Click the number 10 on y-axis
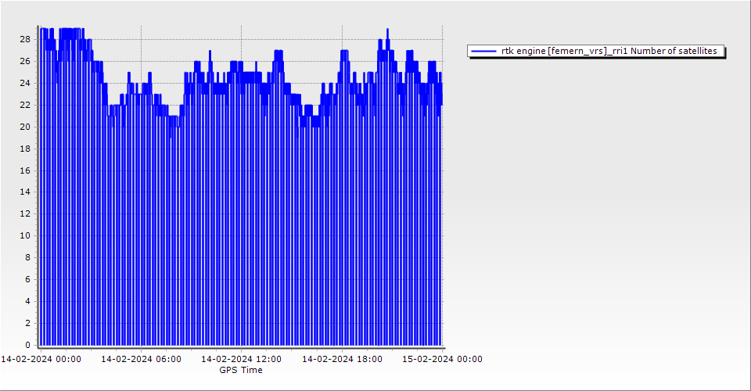 coord(25,235)
